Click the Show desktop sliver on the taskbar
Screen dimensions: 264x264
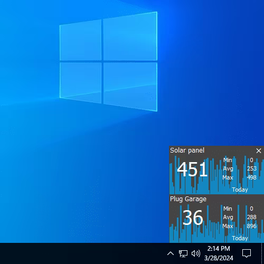click(x=262, y=253)
